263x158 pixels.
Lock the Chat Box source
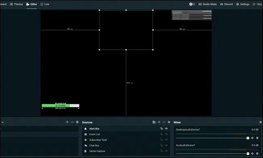(161, 146)
